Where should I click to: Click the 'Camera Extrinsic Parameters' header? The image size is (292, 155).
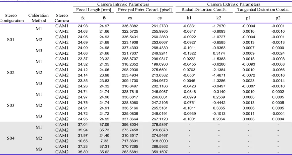[233, 4]
